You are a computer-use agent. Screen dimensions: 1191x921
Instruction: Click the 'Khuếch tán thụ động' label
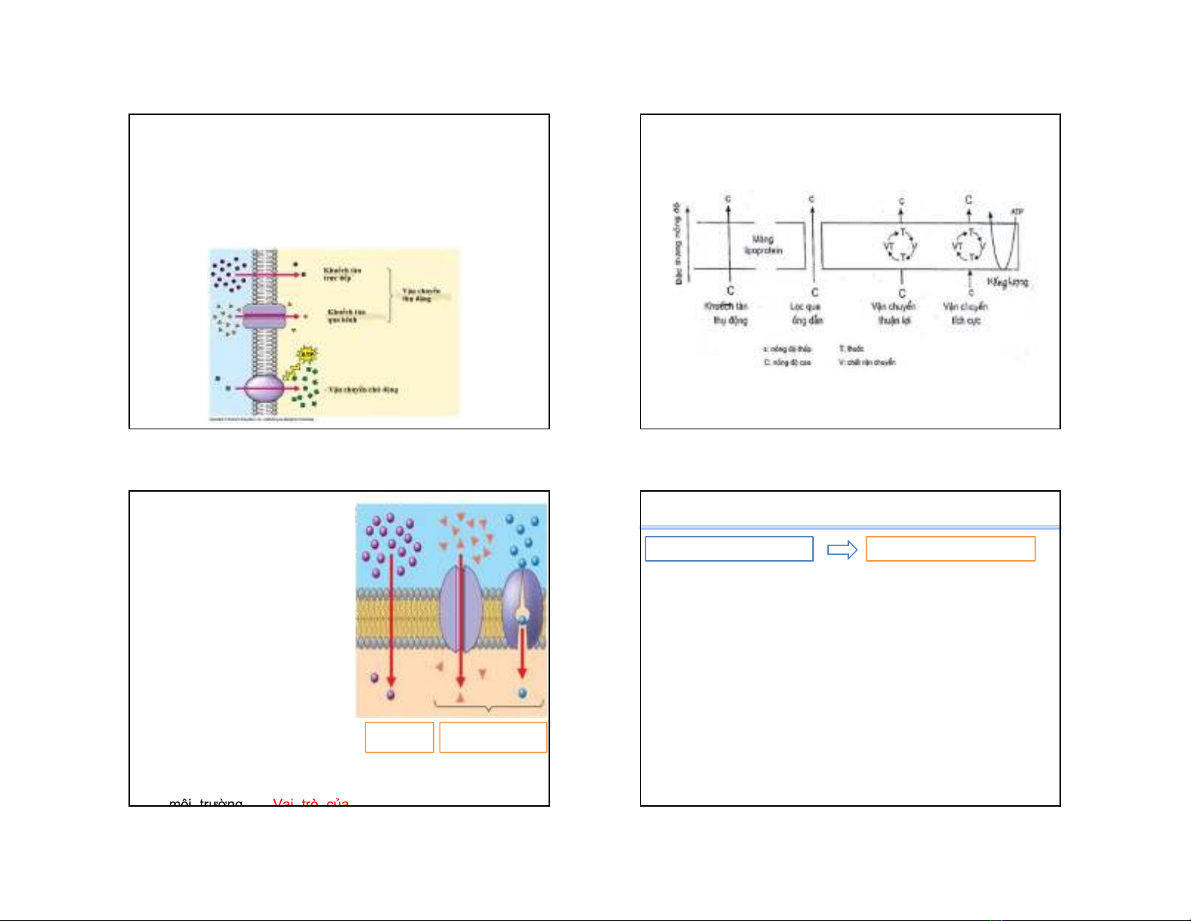click(727, 314)
